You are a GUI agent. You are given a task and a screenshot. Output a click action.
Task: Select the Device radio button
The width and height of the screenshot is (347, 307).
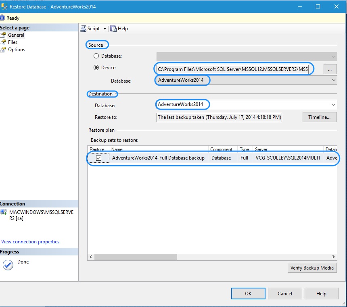coord(96,68)
